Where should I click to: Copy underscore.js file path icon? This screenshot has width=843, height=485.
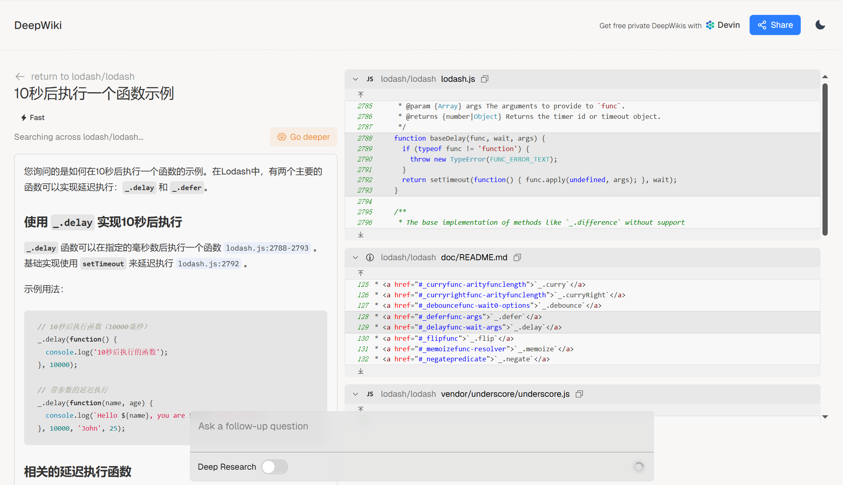pos(579,394)
